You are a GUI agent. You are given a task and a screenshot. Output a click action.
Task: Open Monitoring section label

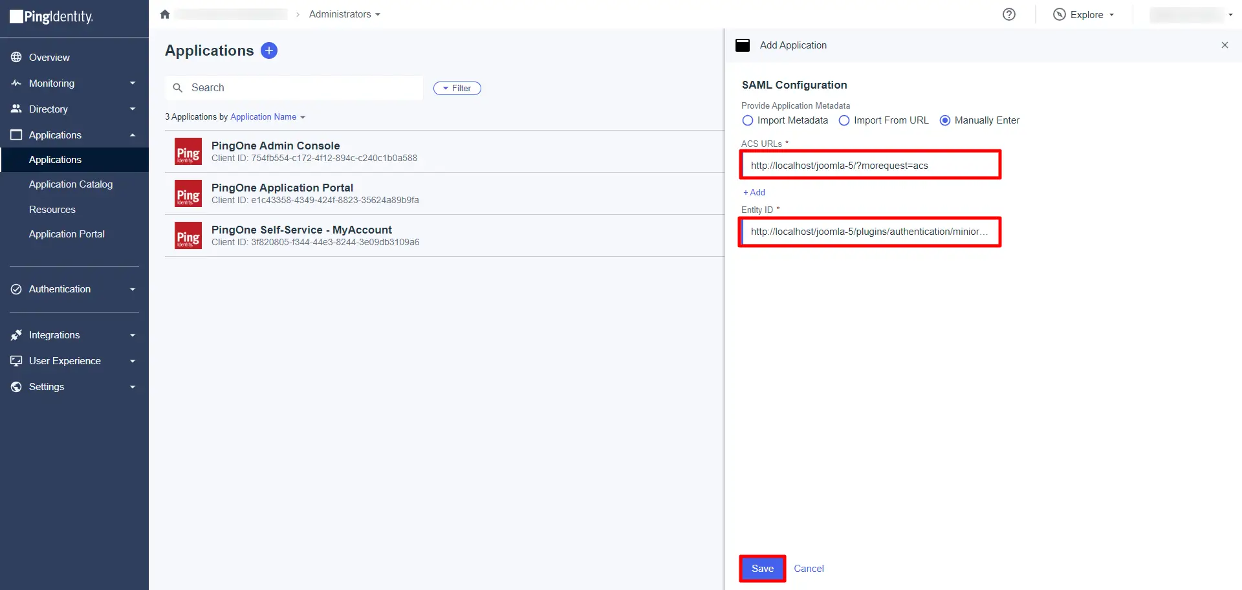52,83
